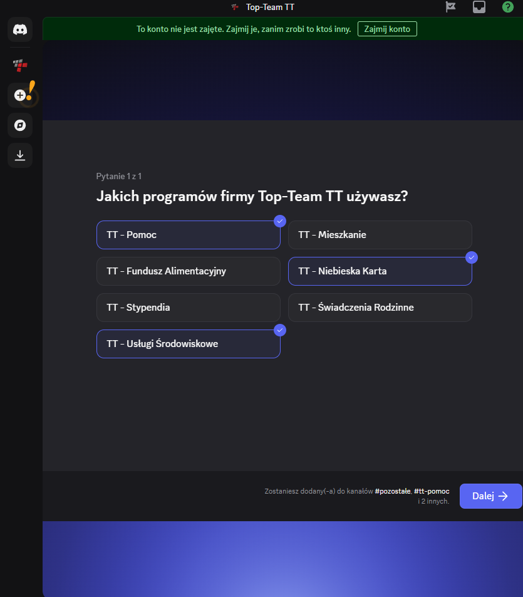Screen dimensions: 523x597
Task: Select the TT - Świadczenia Rodzinne option
Action: point(380,308)
